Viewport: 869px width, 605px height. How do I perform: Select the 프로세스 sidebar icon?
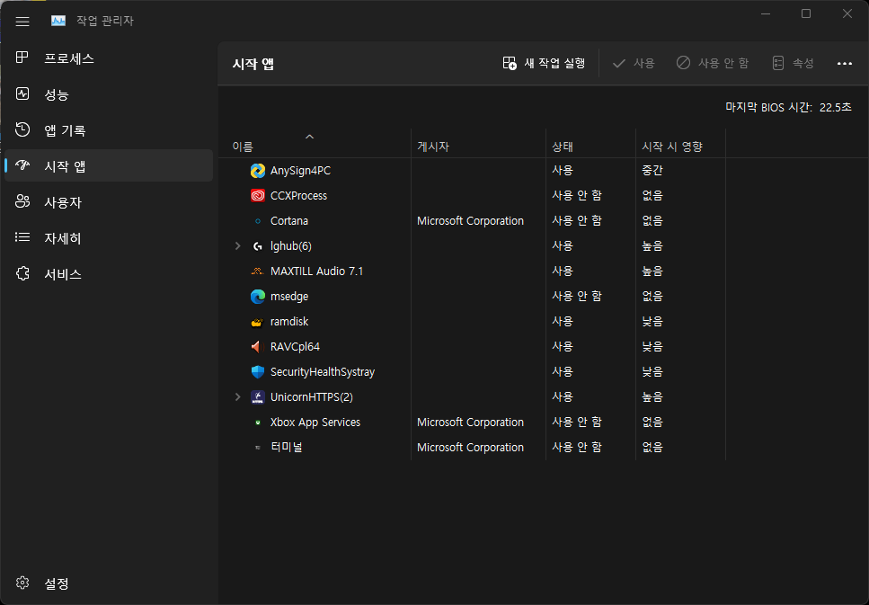coord(22,58)
